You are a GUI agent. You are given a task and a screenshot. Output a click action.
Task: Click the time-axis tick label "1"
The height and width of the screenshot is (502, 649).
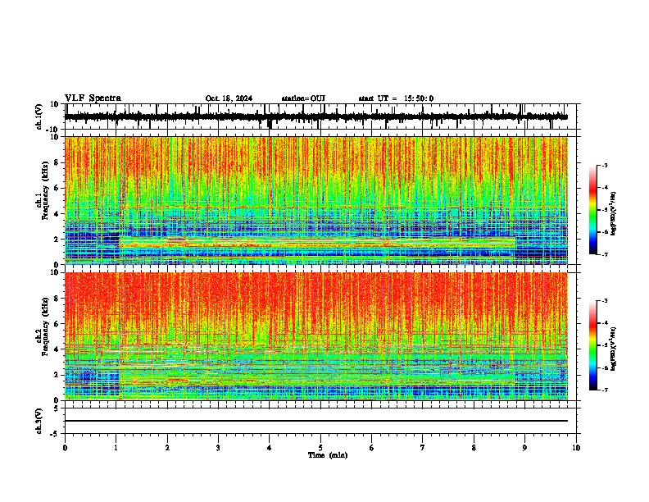(x=116, y=448)
